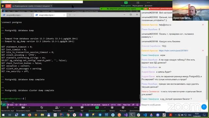The width and height of the screenshot is (209, 118).
Task: Switch to Zoom from the taskbar
Action: point(87,115)
